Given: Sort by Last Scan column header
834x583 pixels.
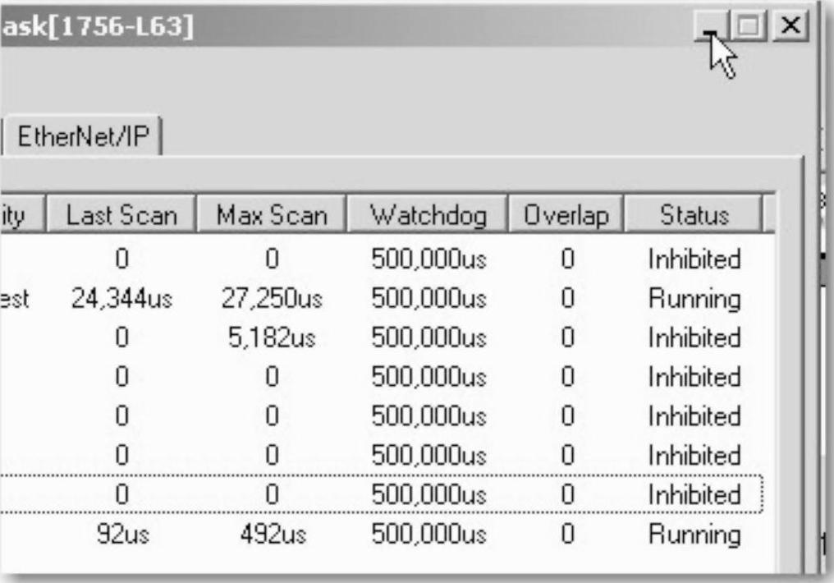Looking at the screenshot, I should click(x=121, y=216).
